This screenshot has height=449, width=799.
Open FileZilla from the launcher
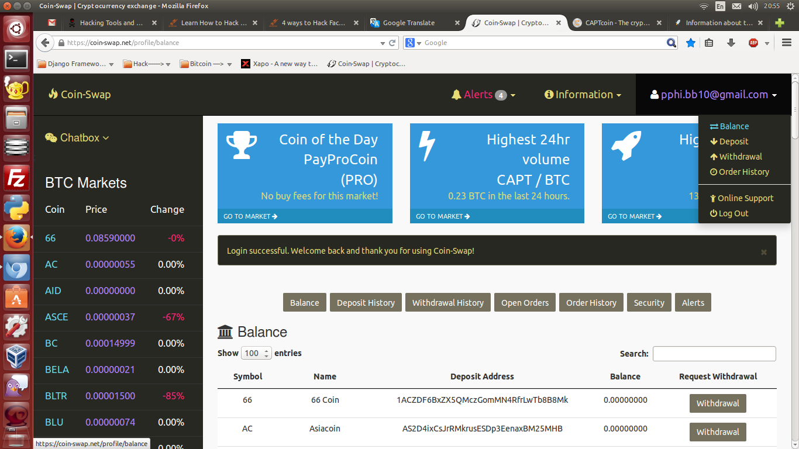coord(16,178)
